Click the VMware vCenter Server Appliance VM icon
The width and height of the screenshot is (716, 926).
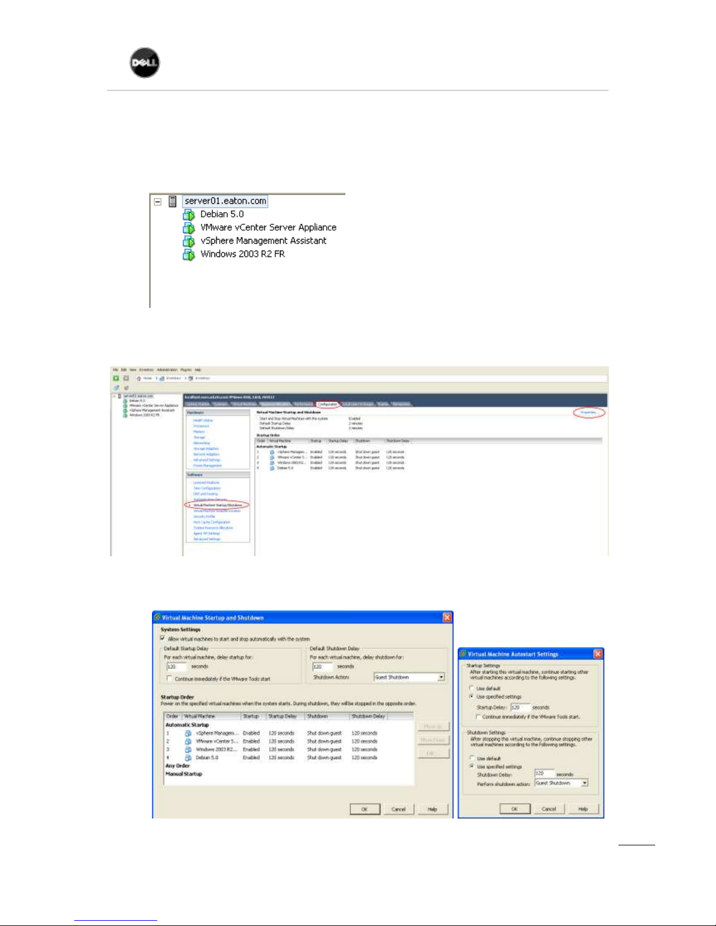point(189,228)
